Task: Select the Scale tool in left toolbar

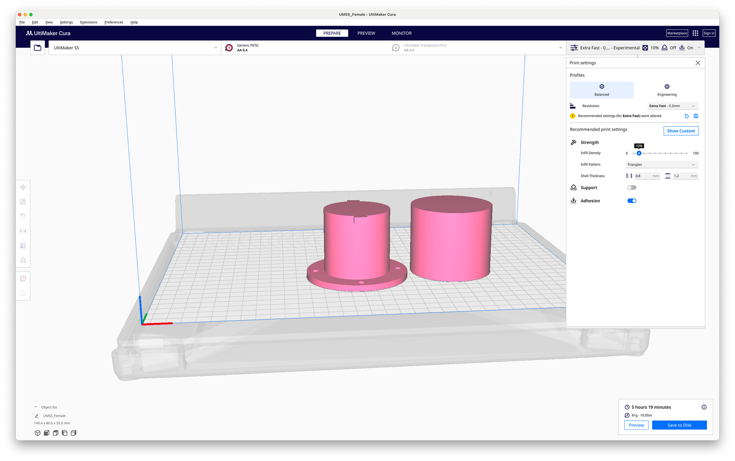Action: [23, 202]
